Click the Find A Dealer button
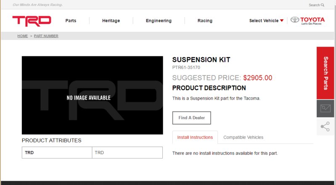 (x=192, y=118)
